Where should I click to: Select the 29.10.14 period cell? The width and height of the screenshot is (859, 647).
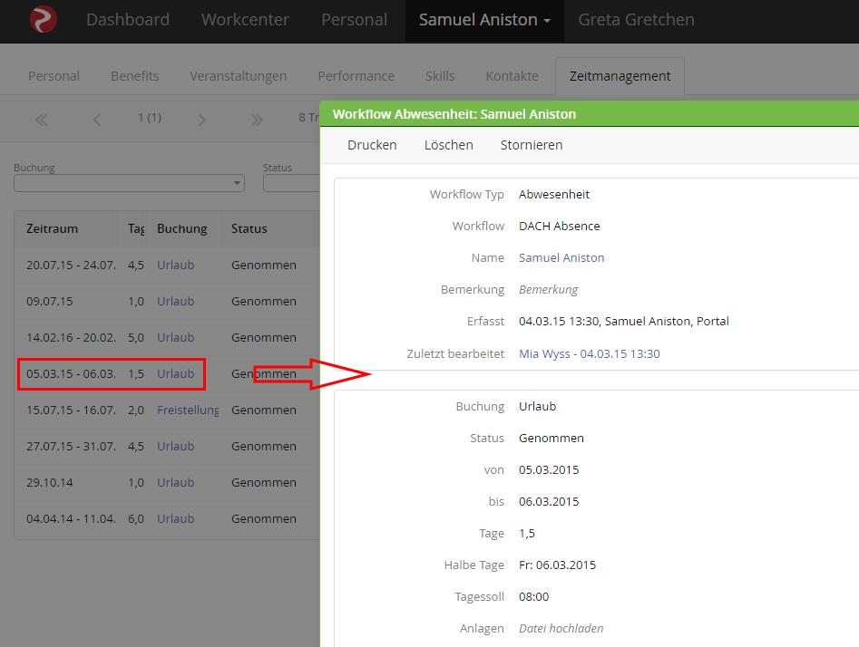pyautogui.click(x=49, y=483)
